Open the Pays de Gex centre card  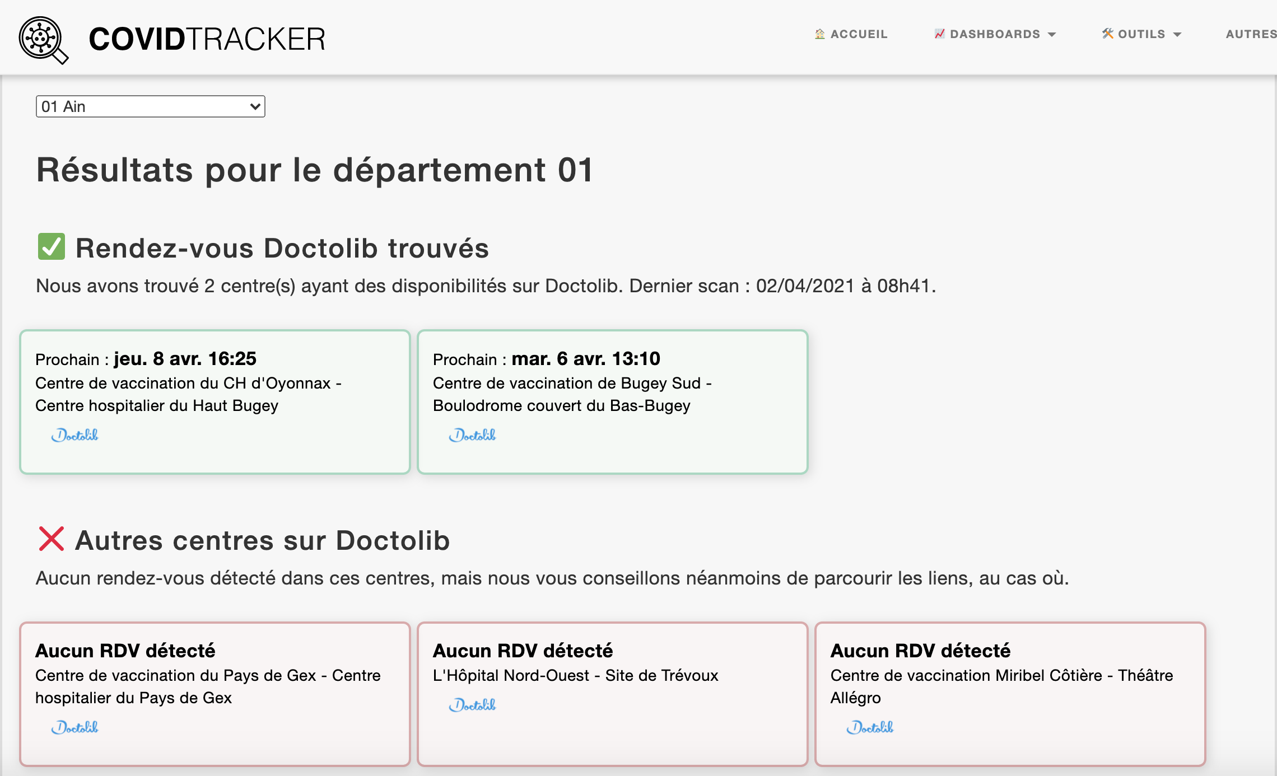215,694
